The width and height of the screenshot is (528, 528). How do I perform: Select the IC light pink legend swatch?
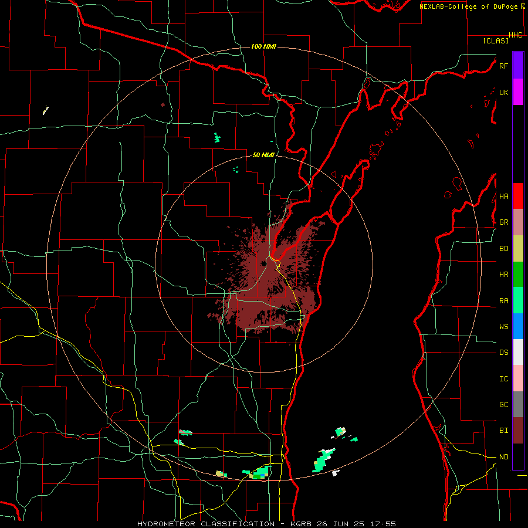coord(518,378)
